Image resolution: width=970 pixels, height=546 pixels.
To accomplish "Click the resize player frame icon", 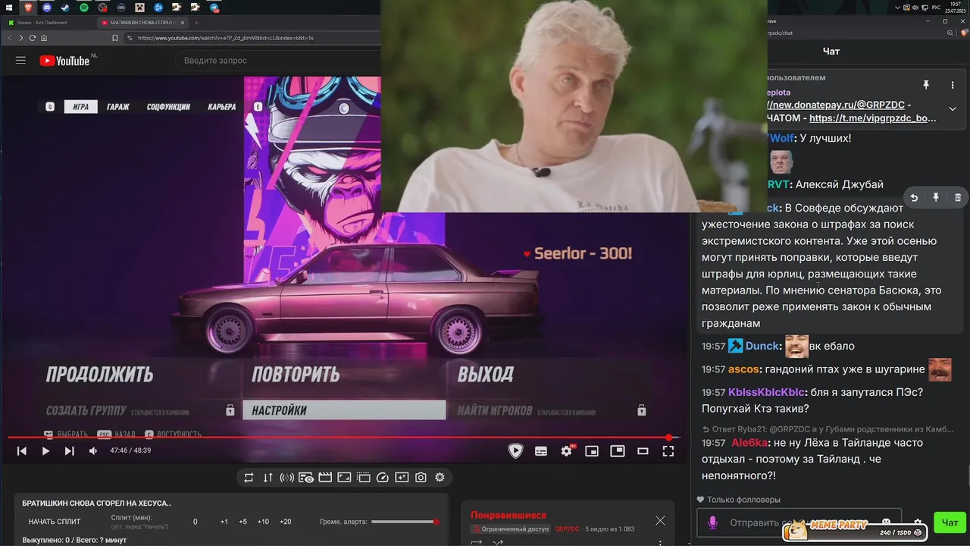I will [x=344, y=477].
